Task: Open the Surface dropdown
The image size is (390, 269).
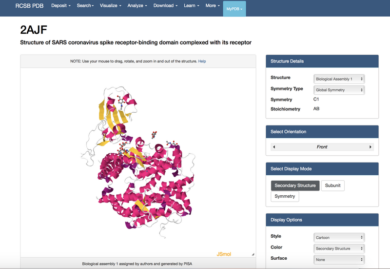Action: coord(339,260)
